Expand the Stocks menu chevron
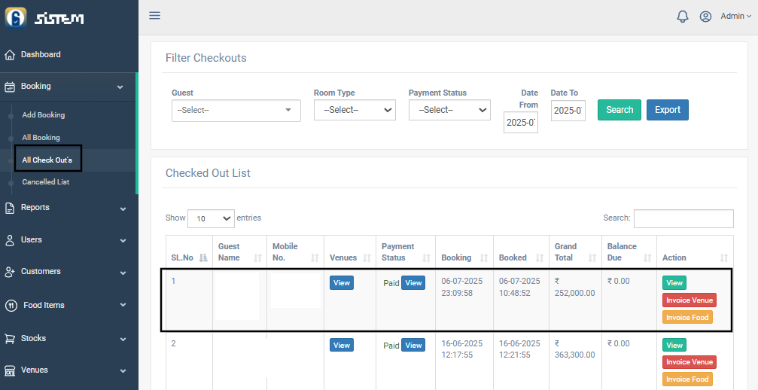The width and height of the screenshot is (758, 390). pos(123,340)
